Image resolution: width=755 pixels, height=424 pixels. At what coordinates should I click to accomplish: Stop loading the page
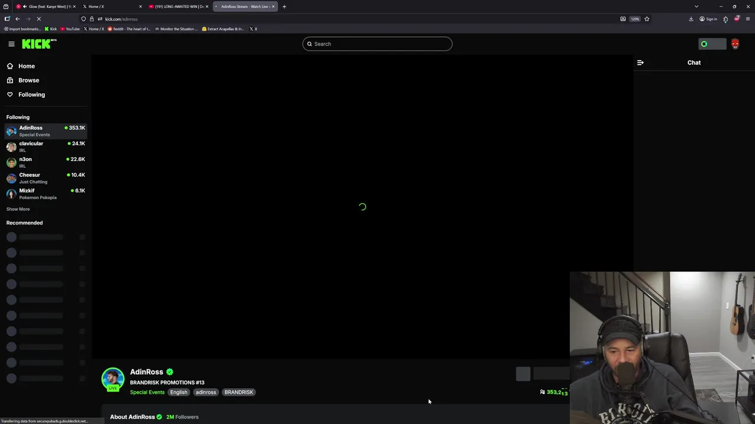tap(38, 19)
